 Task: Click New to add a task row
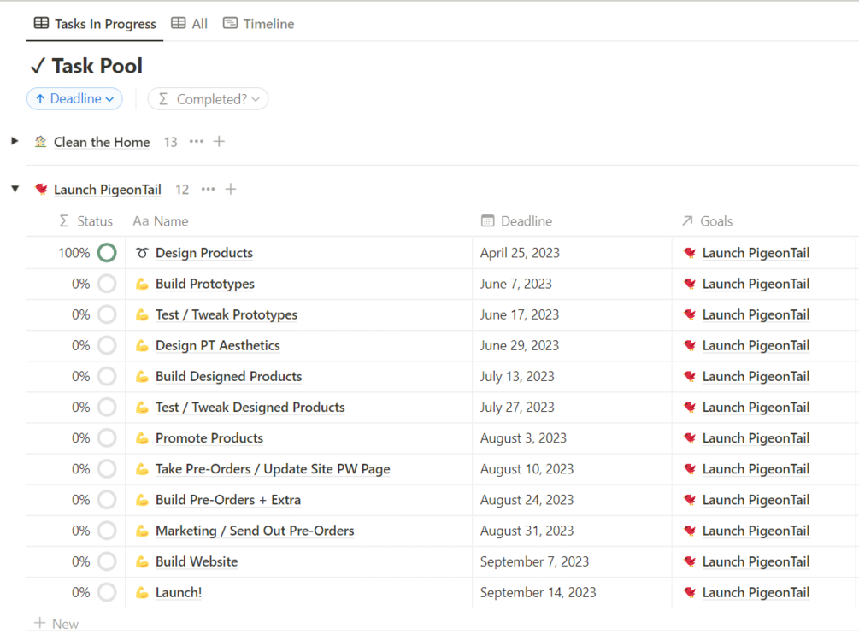(x=56, y=624)
